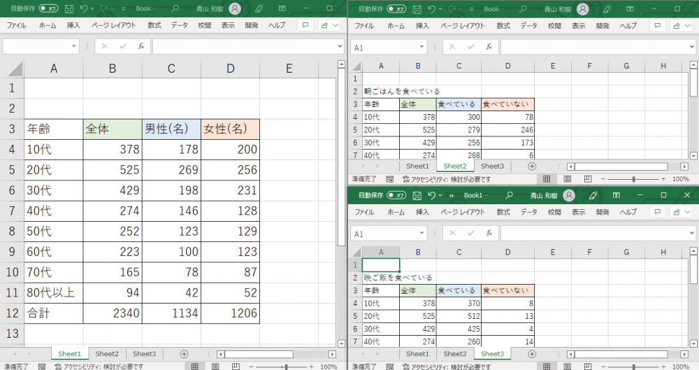Click Save icon in top-right window
This screenshot has width=699, height=370.
coord(417,8)
